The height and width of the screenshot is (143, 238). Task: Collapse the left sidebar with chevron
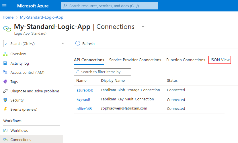[63, 43]
